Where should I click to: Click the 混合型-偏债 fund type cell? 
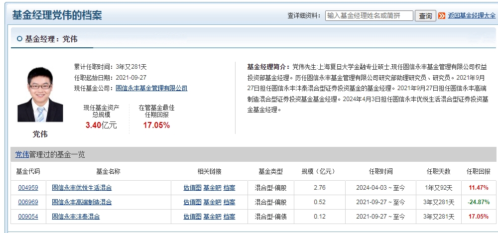270,217
